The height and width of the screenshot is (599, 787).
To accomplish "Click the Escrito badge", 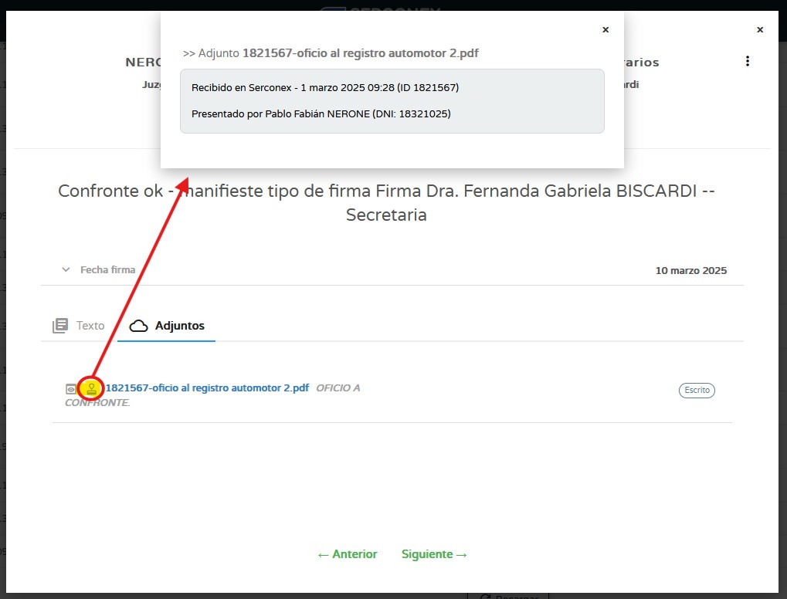I will pos(697,391).
